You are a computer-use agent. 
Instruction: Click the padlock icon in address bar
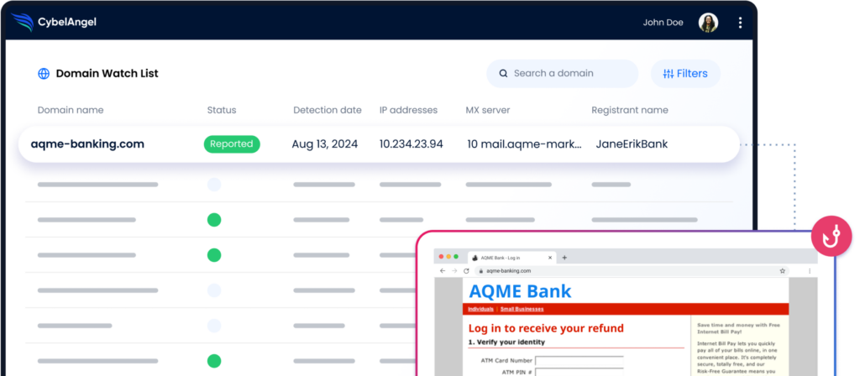tap(481, 271)
